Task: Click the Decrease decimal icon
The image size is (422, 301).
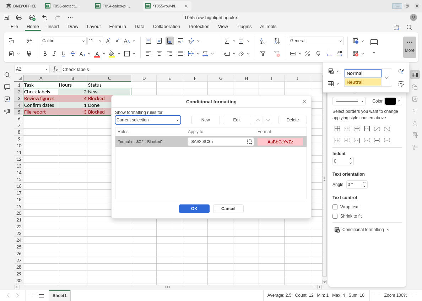Action: click(x=329, y=54)
